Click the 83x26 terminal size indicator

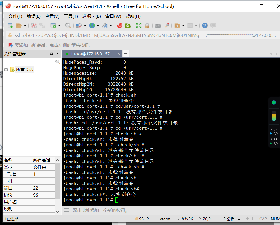click(185, 219)
